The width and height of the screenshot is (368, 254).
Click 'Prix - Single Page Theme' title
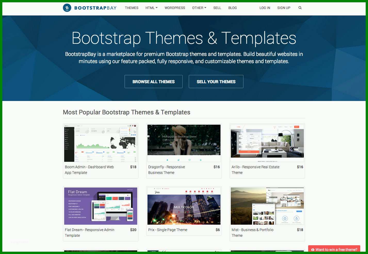click(168, 230)
